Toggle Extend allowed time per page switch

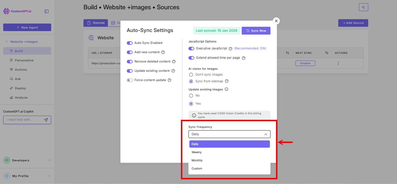point(191,58)
